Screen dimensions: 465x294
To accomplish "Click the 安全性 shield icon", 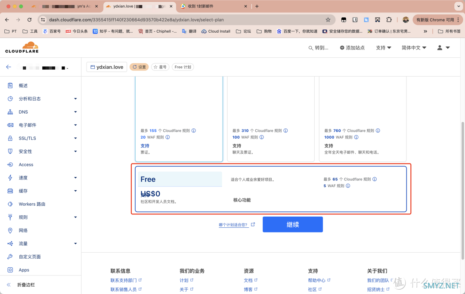I will coord(10,152).
